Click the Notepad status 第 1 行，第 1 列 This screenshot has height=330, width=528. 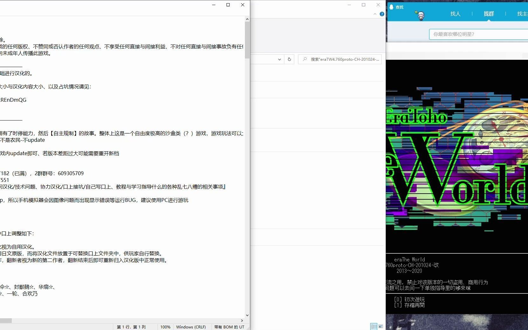[131, 327]
